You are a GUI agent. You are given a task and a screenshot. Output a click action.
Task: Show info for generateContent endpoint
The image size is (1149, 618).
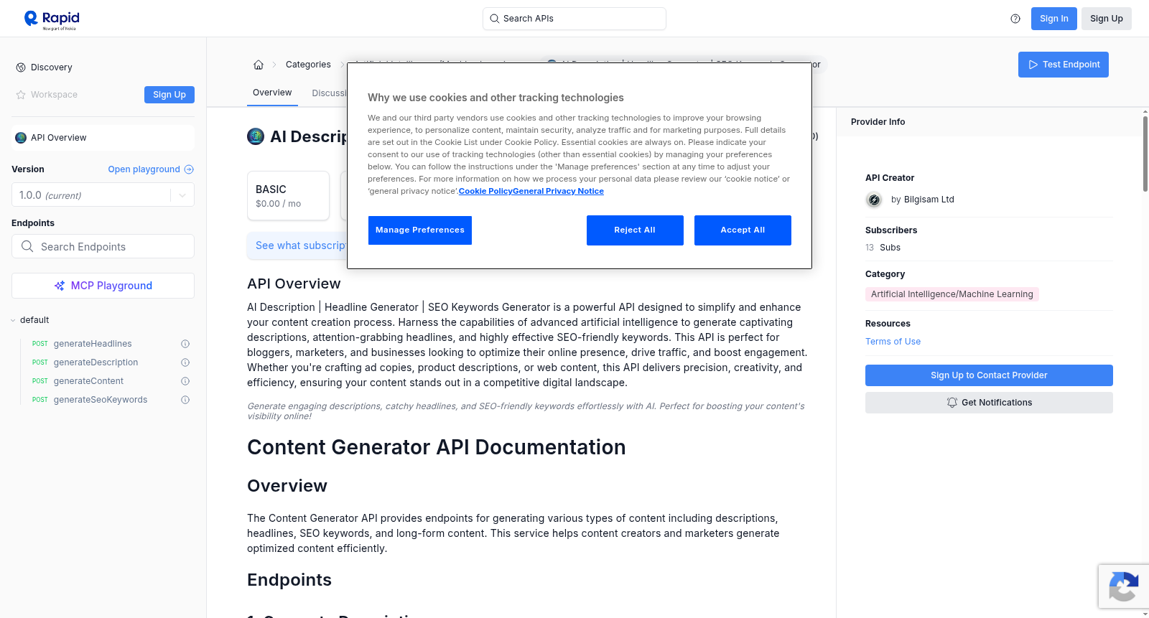coord(185,381)
